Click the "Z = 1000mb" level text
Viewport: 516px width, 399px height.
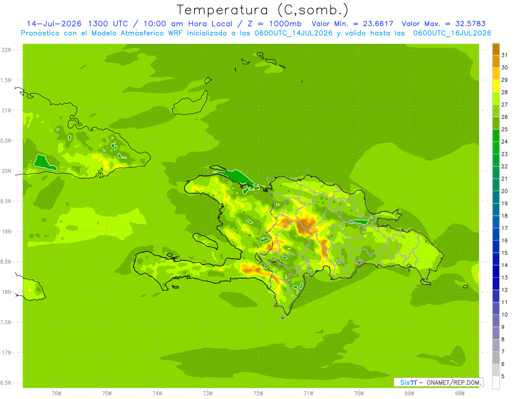tap(274, 24)
